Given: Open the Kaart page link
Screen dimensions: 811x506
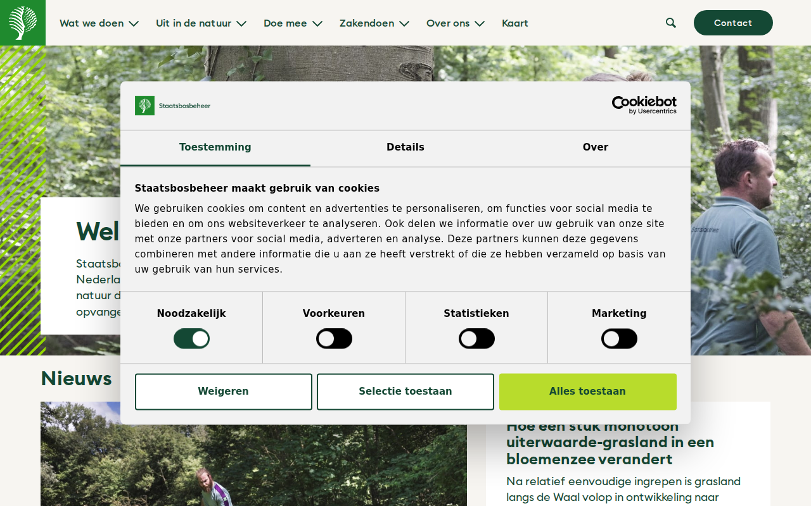Looking at the screenshot, I should (x=515, y=23).
